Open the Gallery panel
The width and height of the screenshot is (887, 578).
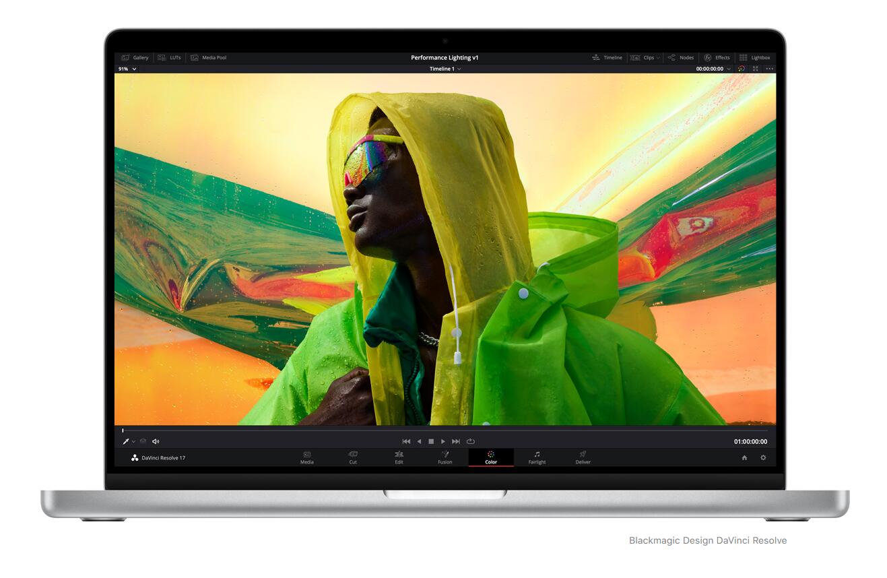[x=135, y=58]
